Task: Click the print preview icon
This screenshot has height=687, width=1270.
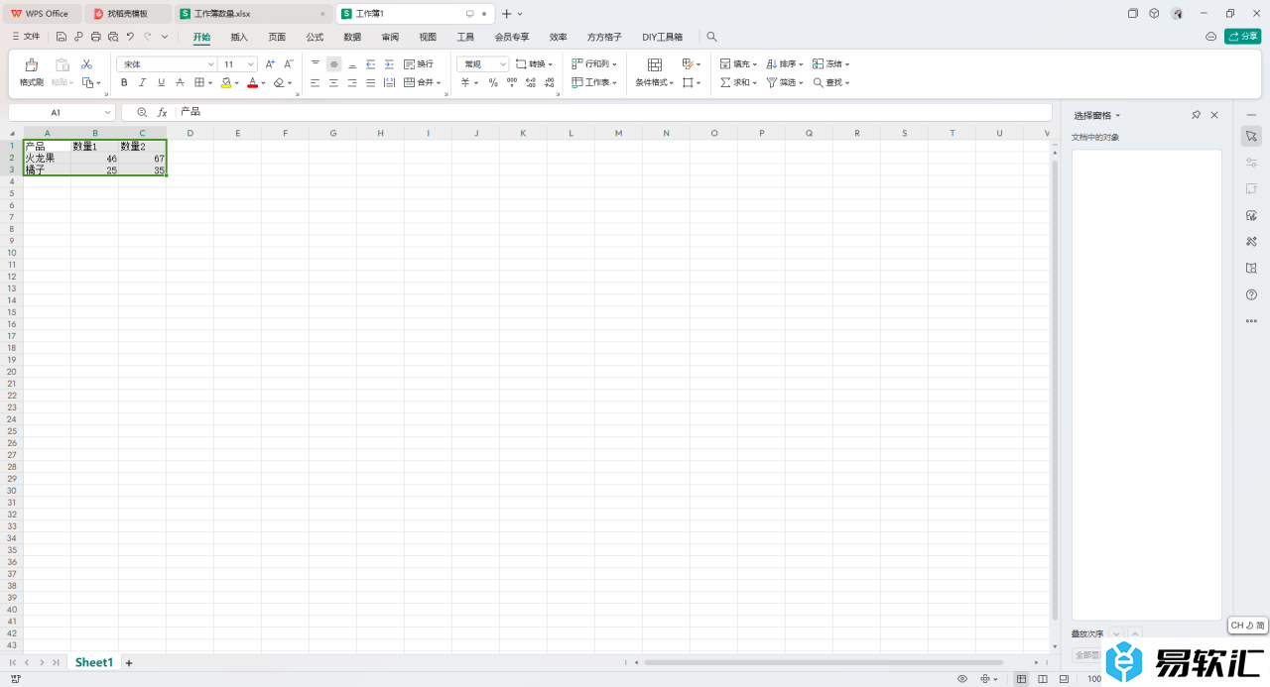Action: [112, 37]
